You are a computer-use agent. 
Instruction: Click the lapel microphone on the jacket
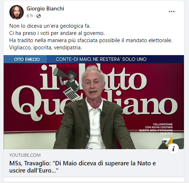pyautogui.click(x=103, y=114)
